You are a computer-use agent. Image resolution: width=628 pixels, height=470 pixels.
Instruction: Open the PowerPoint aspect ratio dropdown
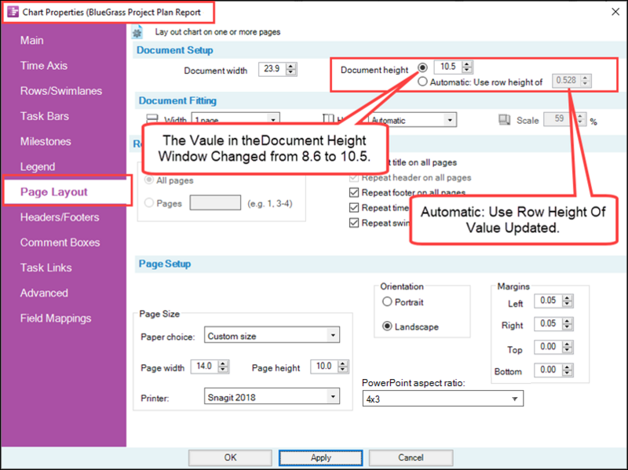(443, 399)
